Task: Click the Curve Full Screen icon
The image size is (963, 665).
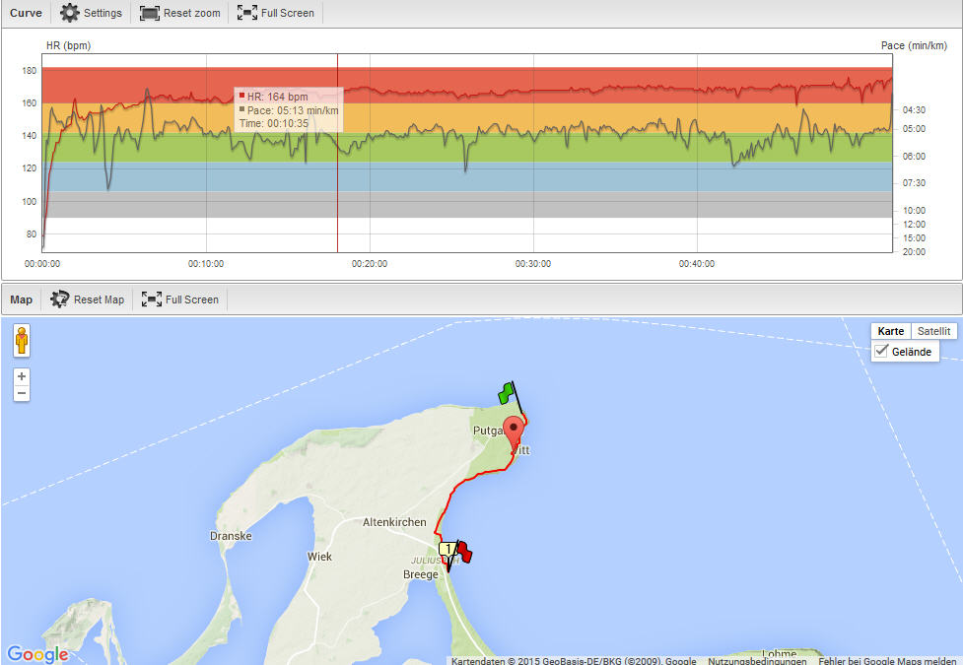Action: (x=246, y=13)
